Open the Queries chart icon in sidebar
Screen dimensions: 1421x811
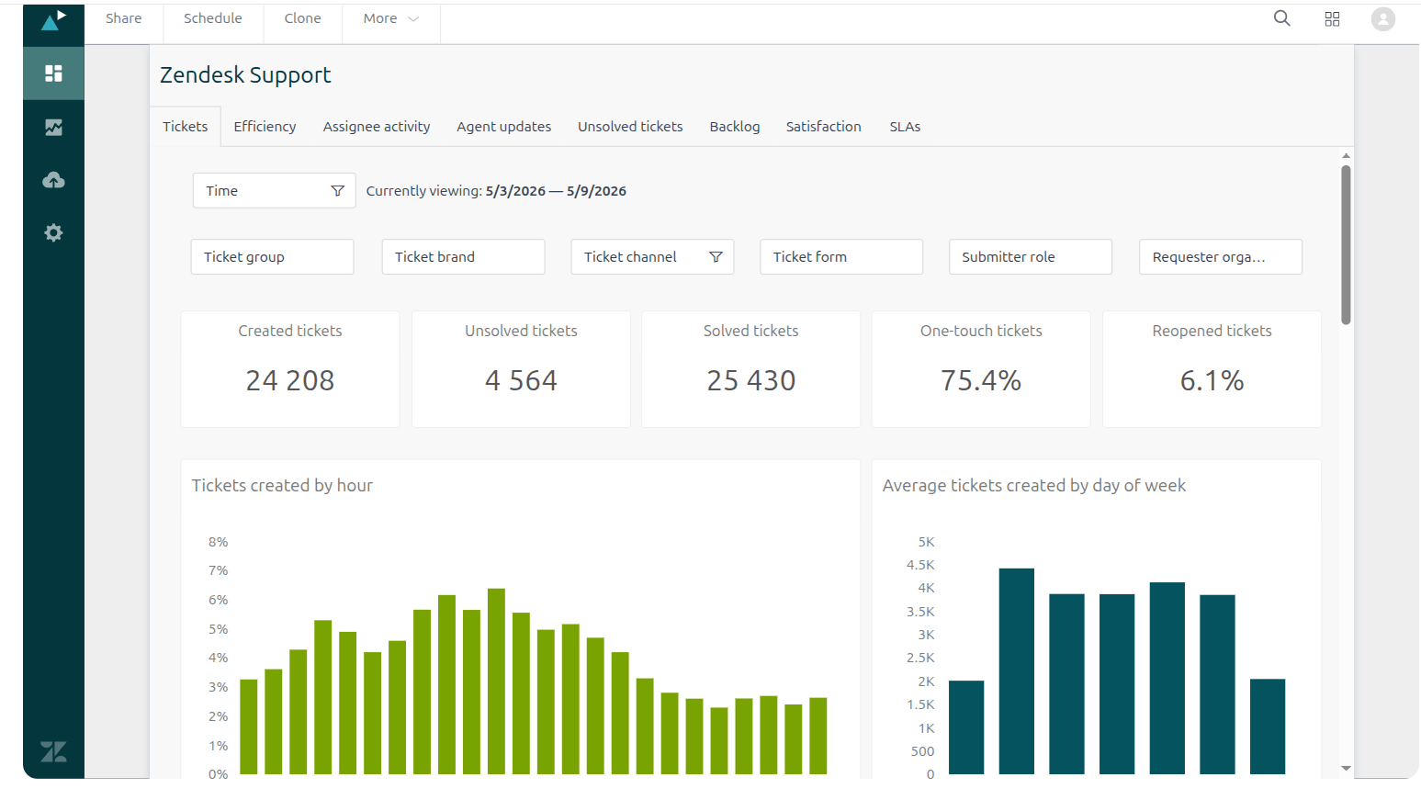(x=53, y=127)
